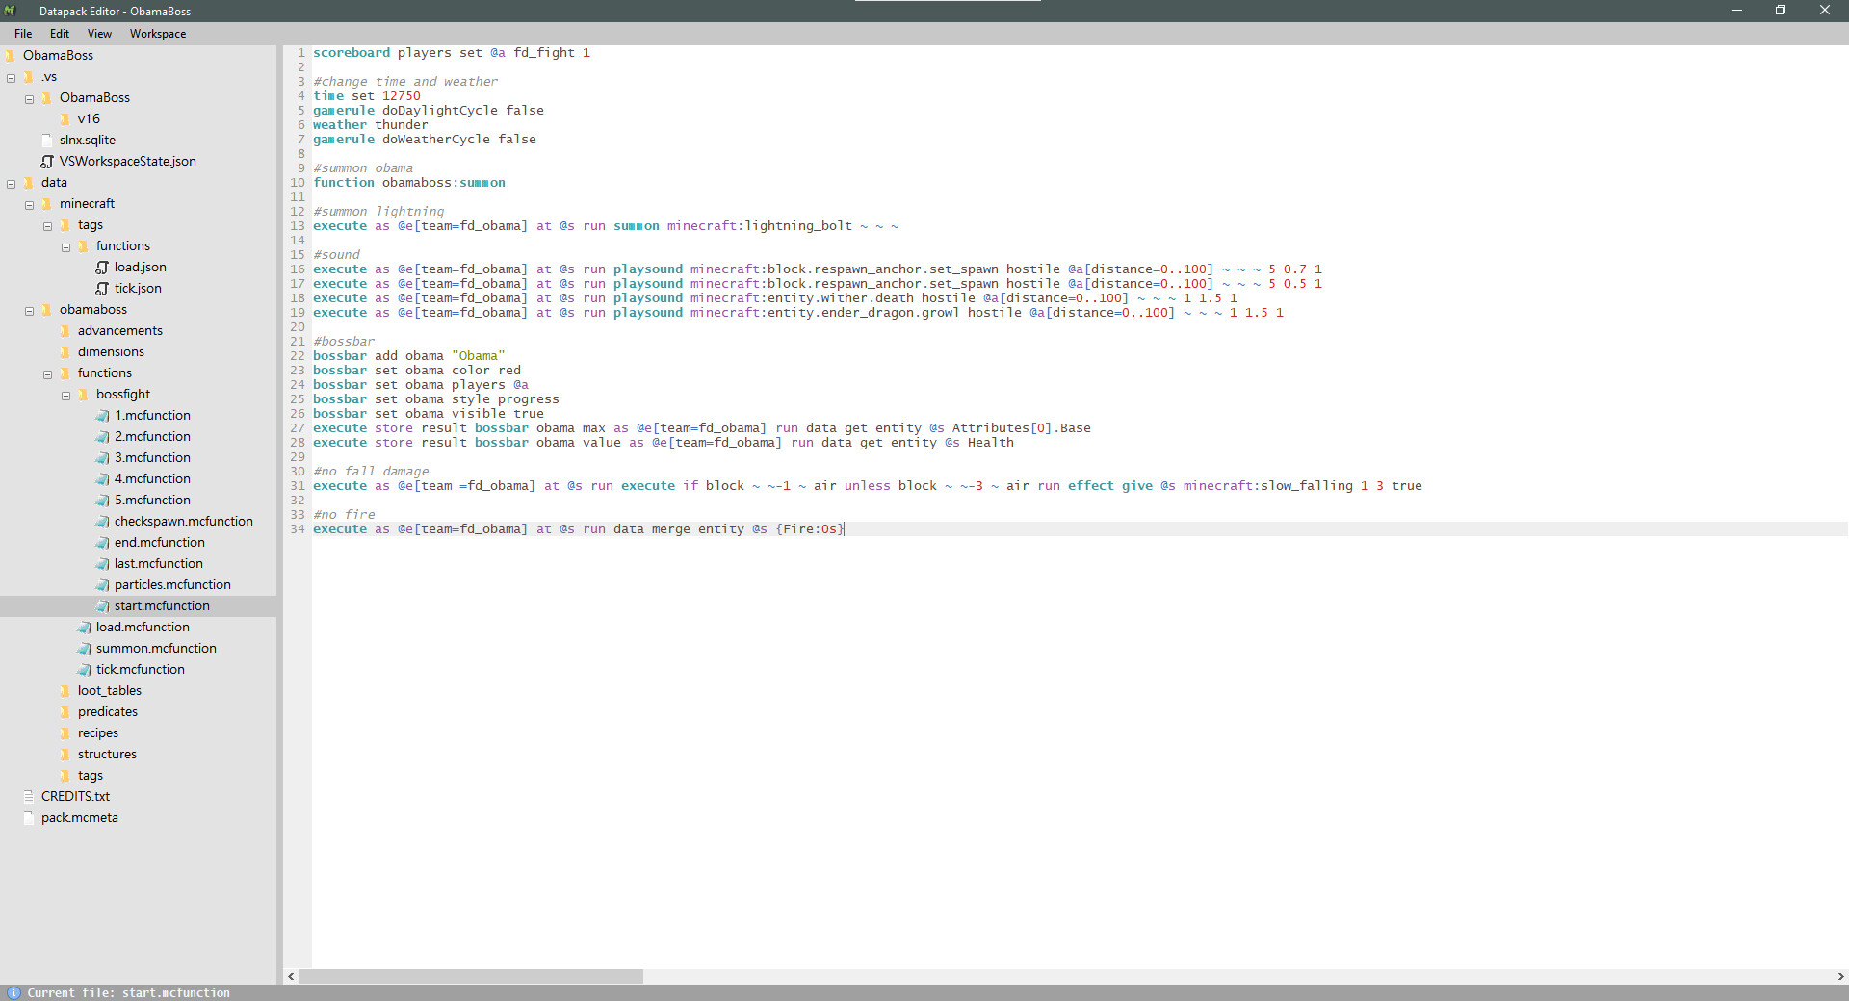Click the pack.mcmeta file icon
This screenshot has width=1849, height=1001.
[30, 817]
